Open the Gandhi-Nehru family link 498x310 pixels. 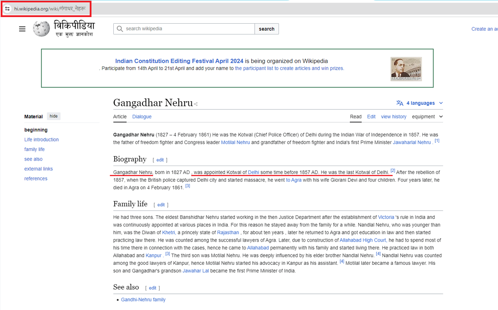[x=143, y=299]
